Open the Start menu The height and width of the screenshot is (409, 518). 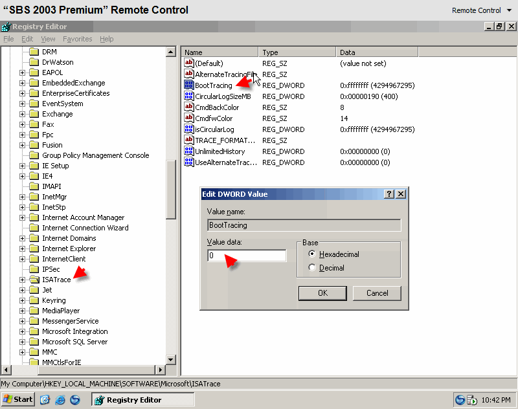coord(18,400)
